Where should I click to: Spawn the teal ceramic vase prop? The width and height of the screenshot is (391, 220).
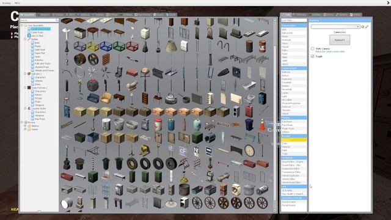coord(197,124)
